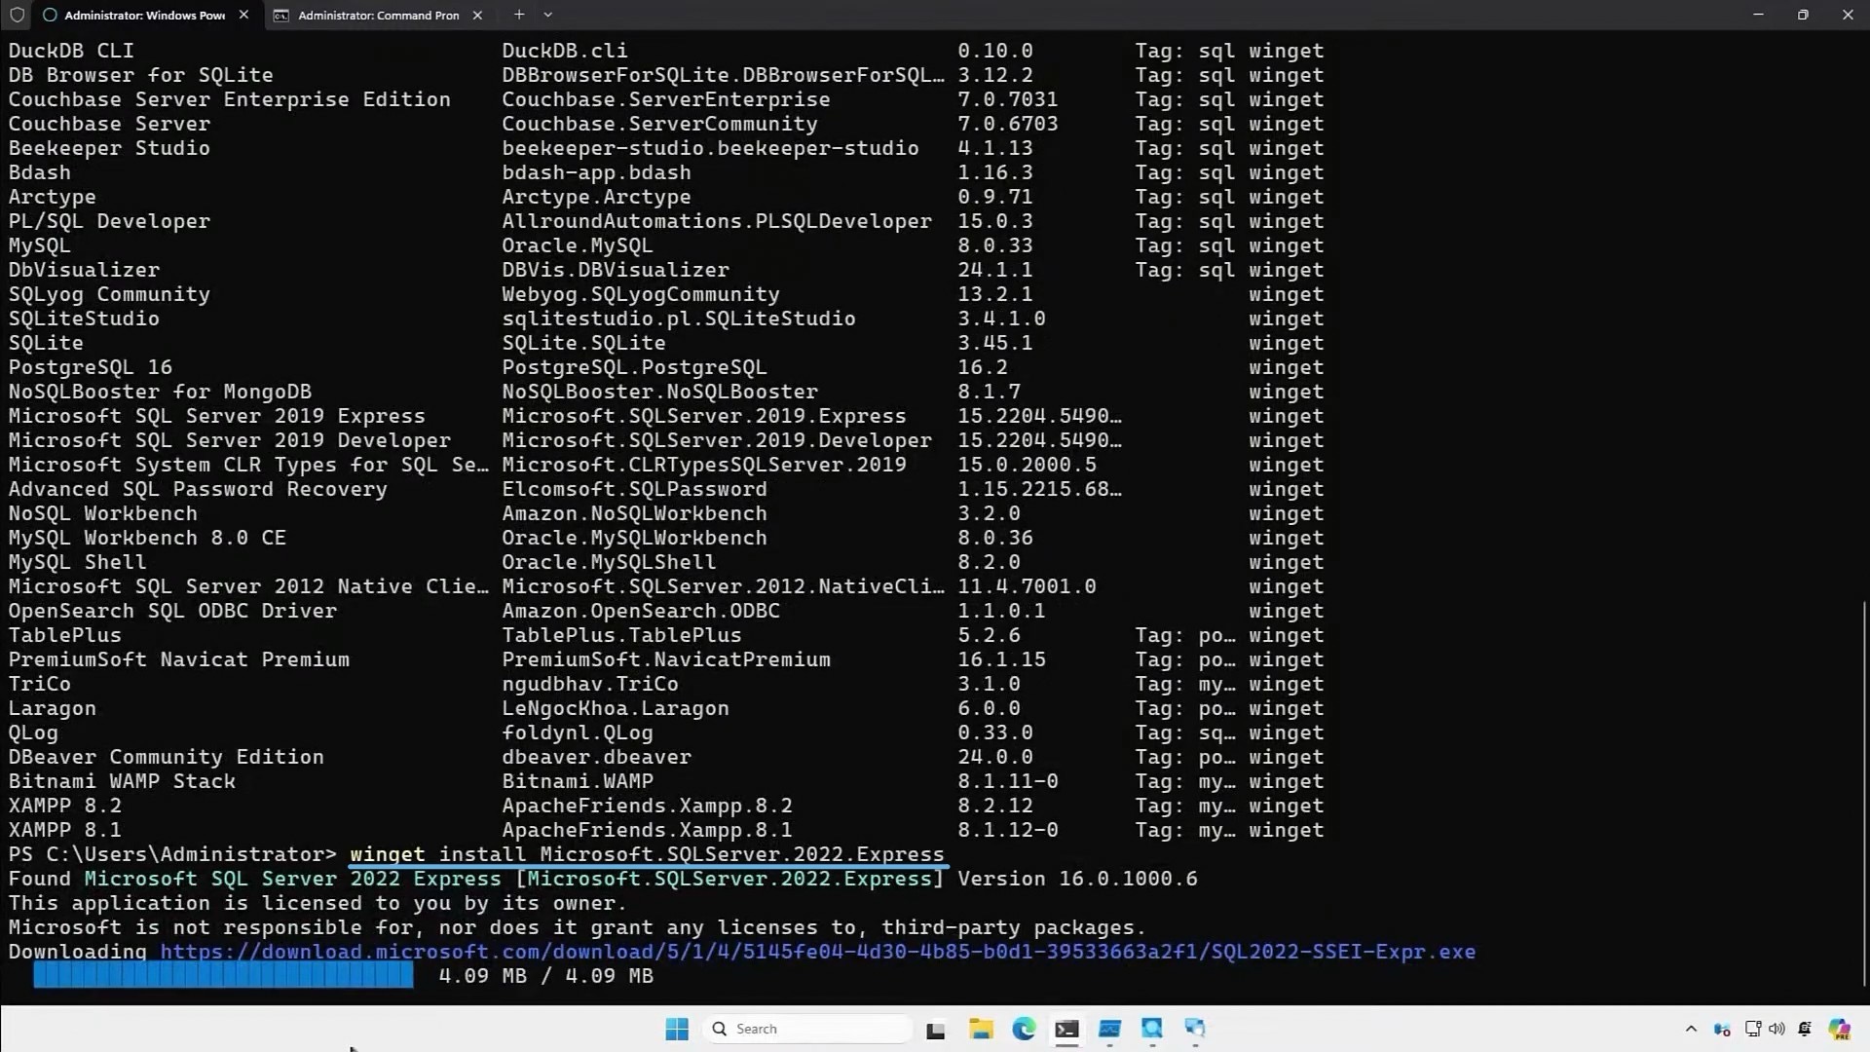This screenshot has width=1870, height=1052.
Task: Open the SQL2022-SSEI-Expr.exe download link
Action: tap(818, 952)
